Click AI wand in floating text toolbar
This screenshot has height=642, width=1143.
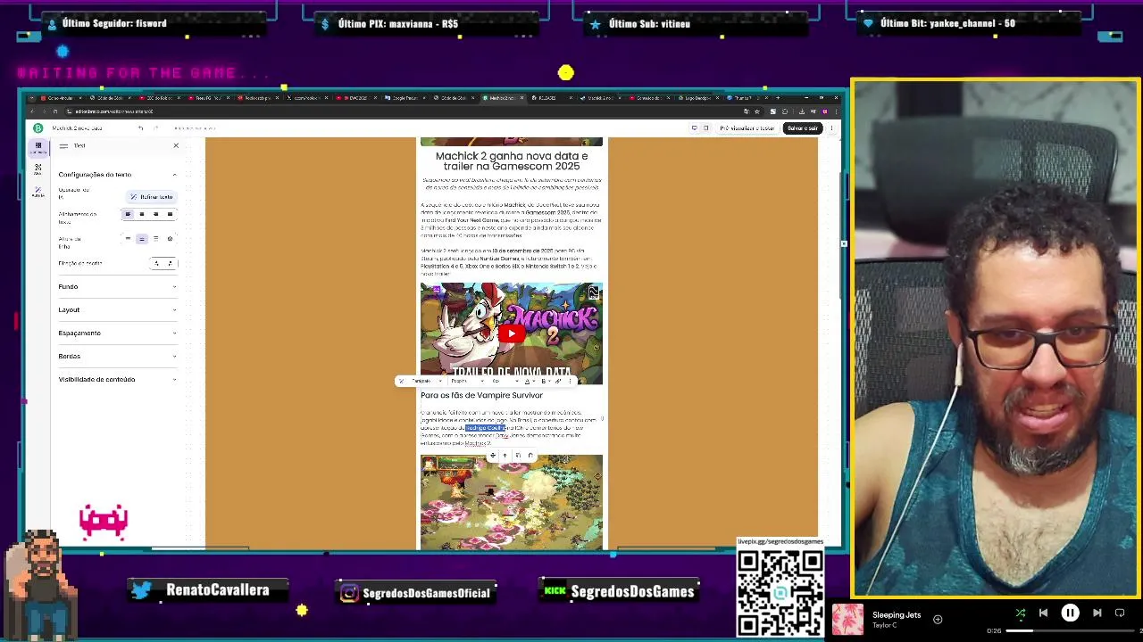pyautogui.click(x=401, y=381)
